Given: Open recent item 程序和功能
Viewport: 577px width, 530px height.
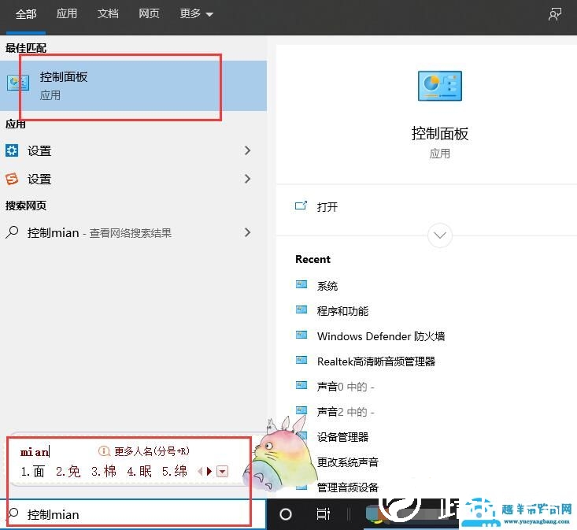Looking at the screenshot, I should [x=342, y=311].
